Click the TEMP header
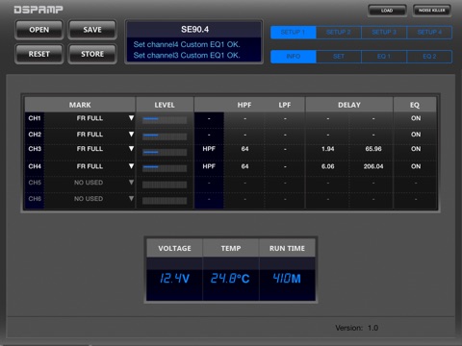This screenshot has height=346, width=462. point(231,248)
